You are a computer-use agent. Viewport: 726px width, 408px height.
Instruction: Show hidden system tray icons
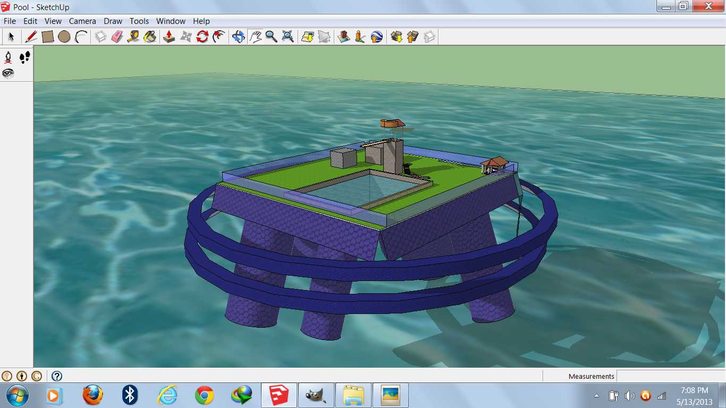coord(596,396)
